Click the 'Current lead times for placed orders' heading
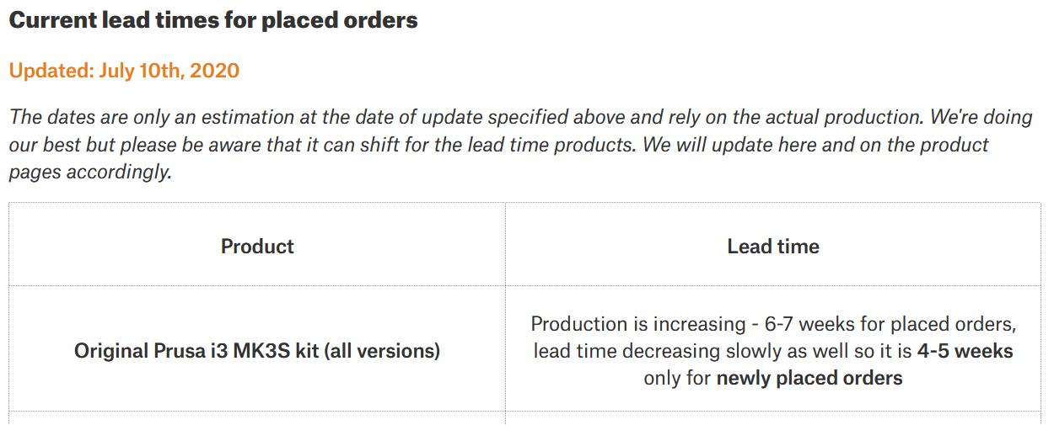Image resolution: width=1054 pixels, height=425 pixels. click(213, 20)
